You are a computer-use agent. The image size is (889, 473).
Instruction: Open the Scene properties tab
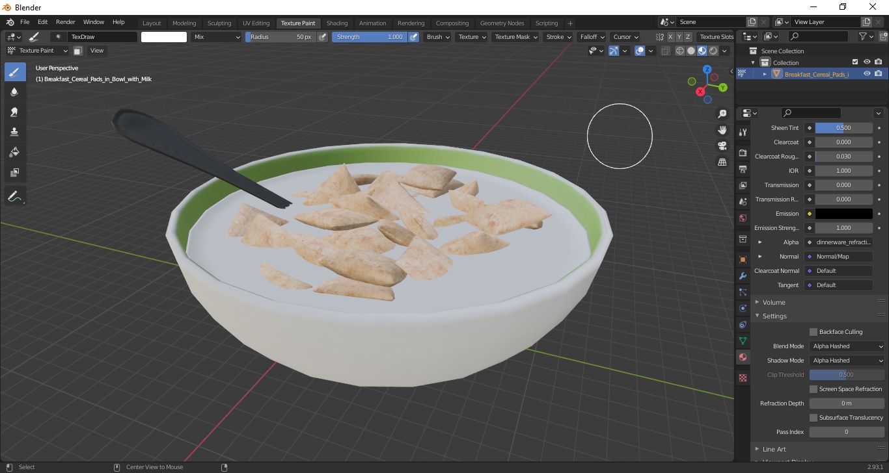tap(743, 201)
